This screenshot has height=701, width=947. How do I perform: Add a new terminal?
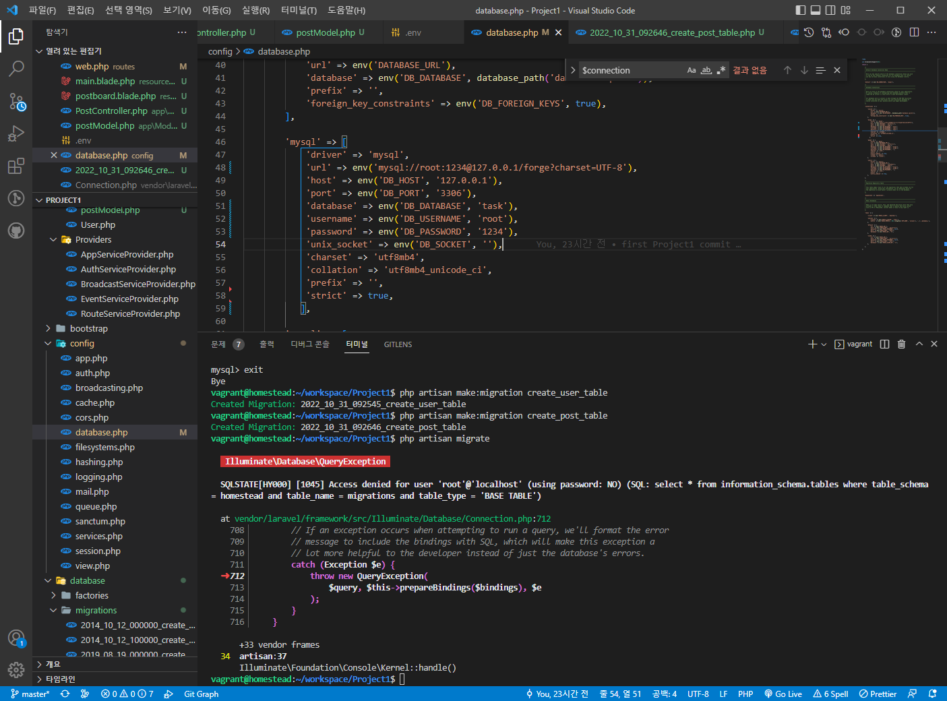coord(812,344)
